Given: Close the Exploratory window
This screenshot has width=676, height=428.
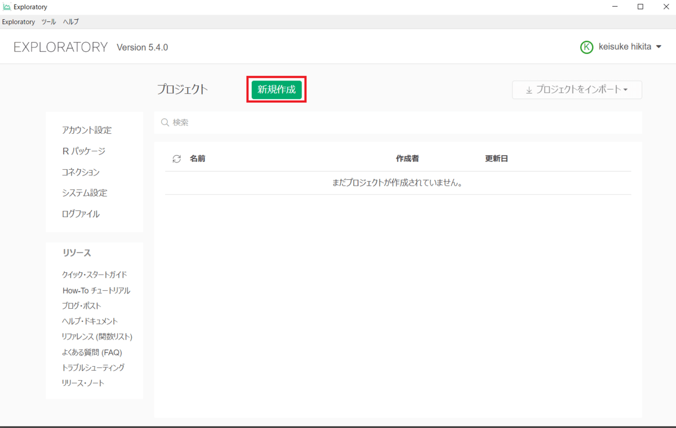Looking at the screenshot, I should (666, 7).
